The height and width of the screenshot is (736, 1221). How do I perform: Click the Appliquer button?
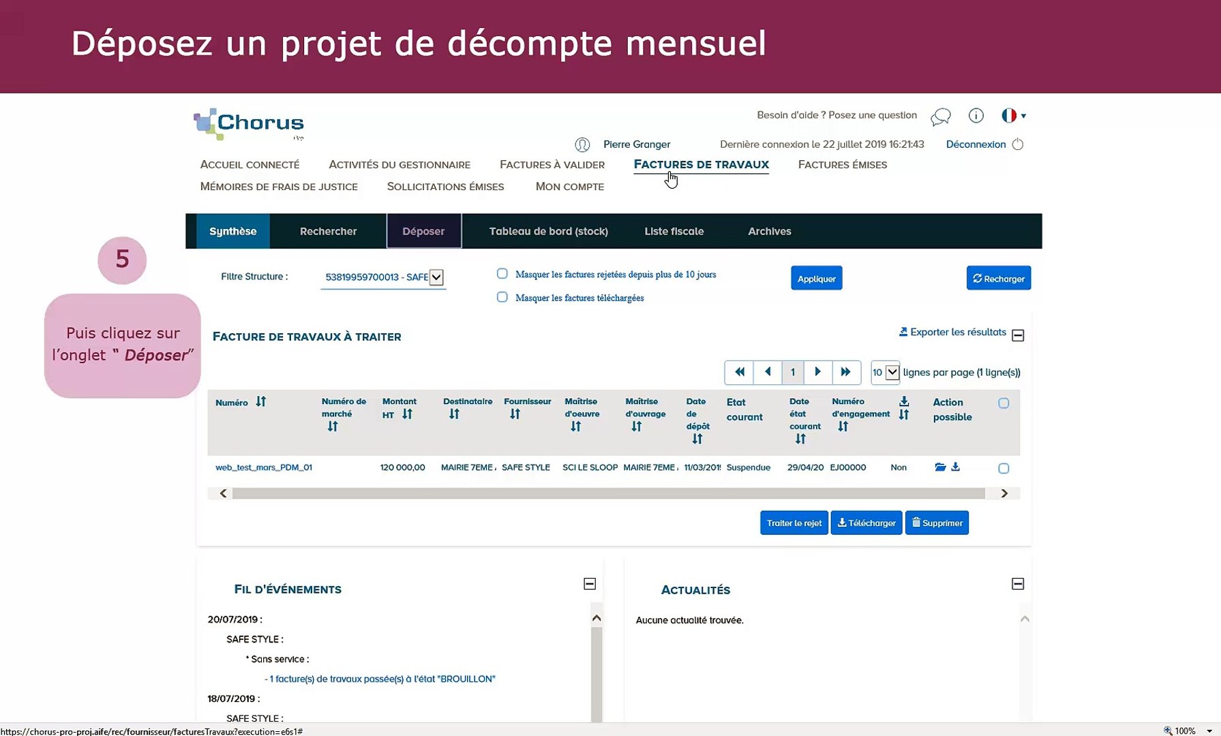coord(817,278)
